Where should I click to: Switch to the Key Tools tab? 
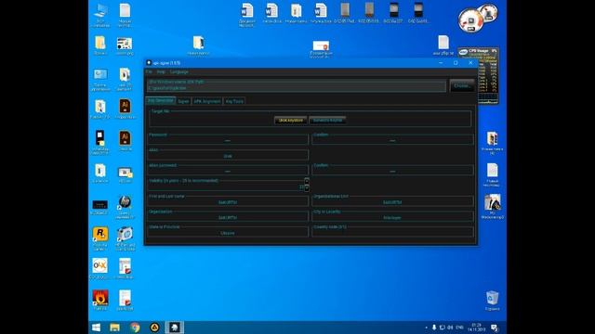pyautogui.click(x=234, y=101)
